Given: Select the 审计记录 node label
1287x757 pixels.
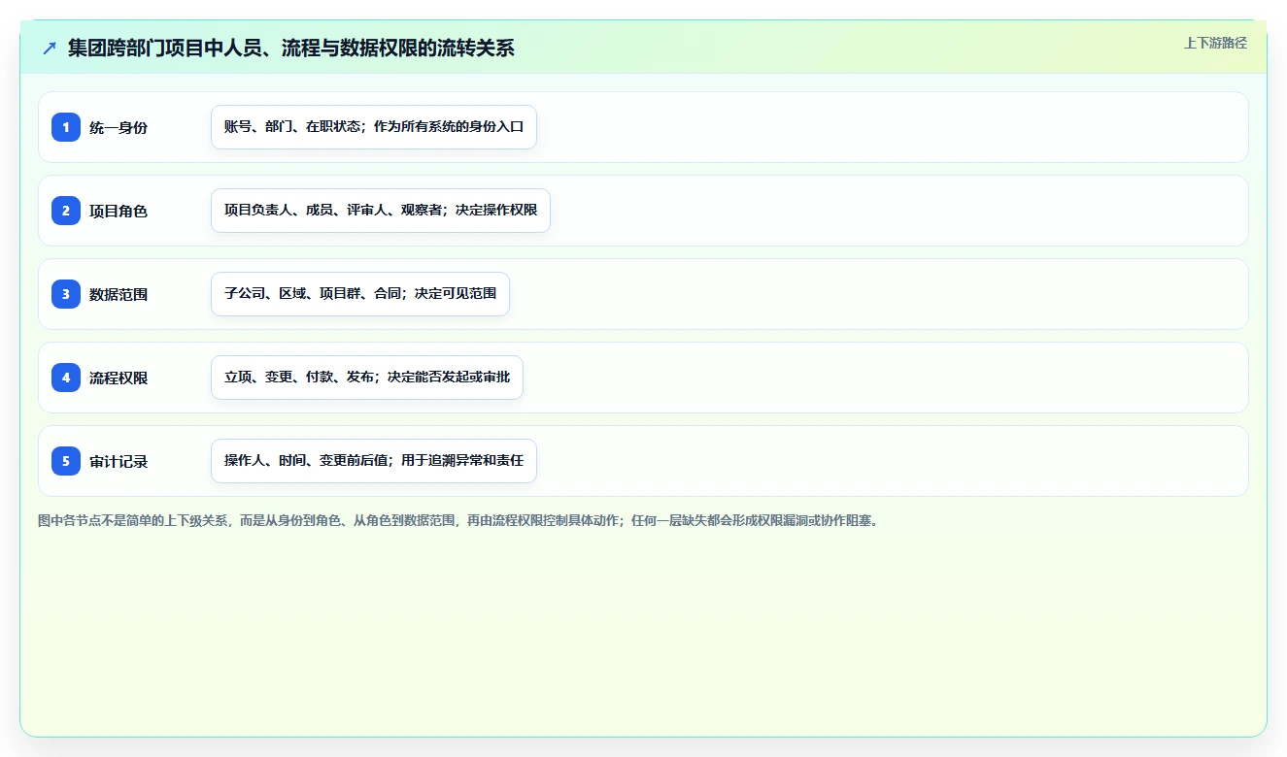Looking at the screenshot, I should [119, 461].
